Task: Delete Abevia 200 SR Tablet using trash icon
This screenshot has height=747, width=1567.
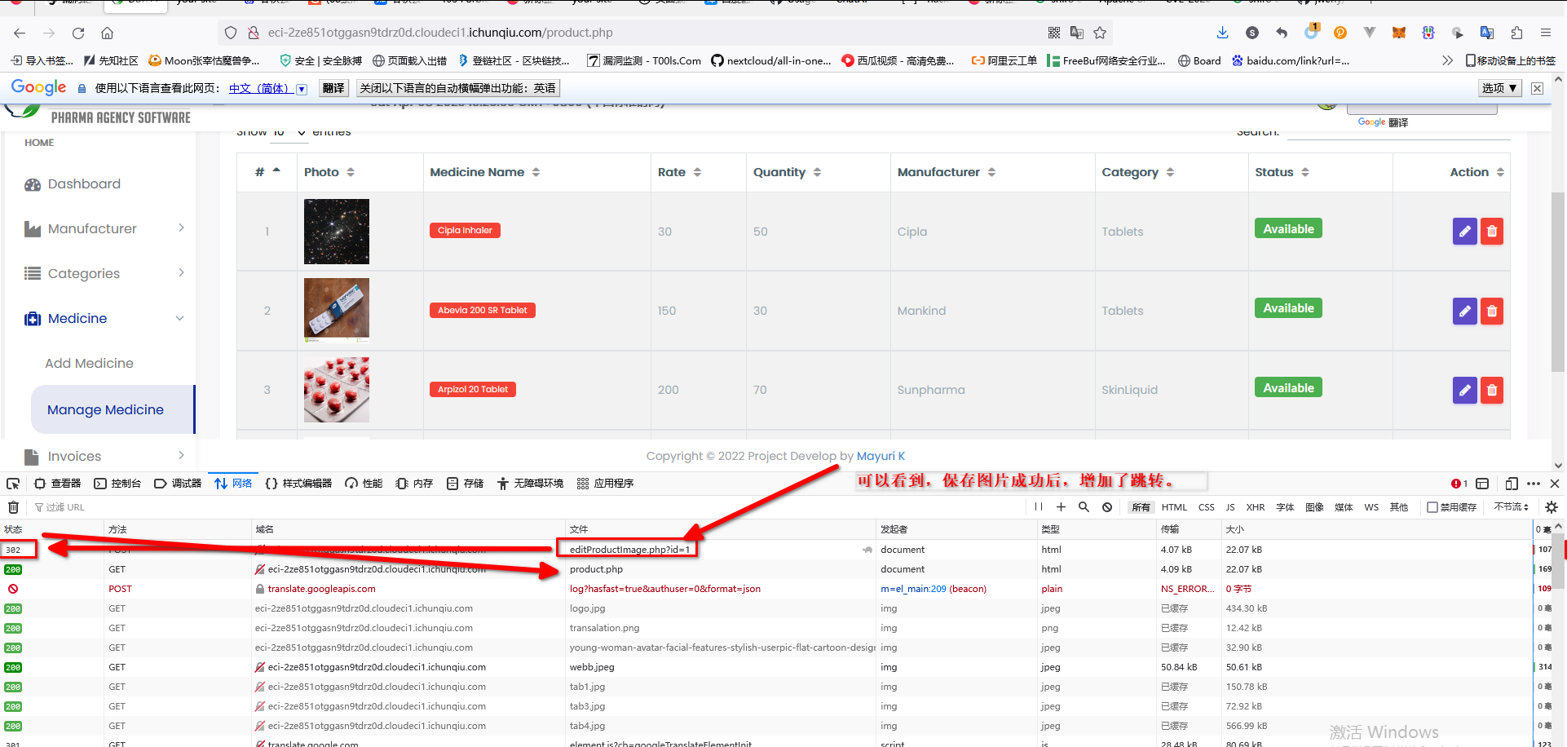Action: [x=1491, y=311]
